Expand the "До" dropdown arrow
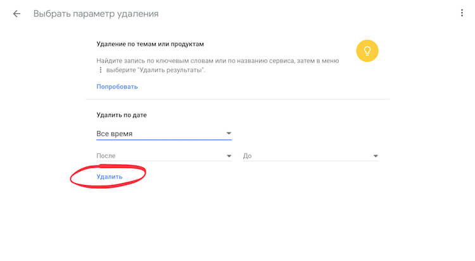Image resolution: width=475 pixels, height=261 pixels. pos(376,156)
